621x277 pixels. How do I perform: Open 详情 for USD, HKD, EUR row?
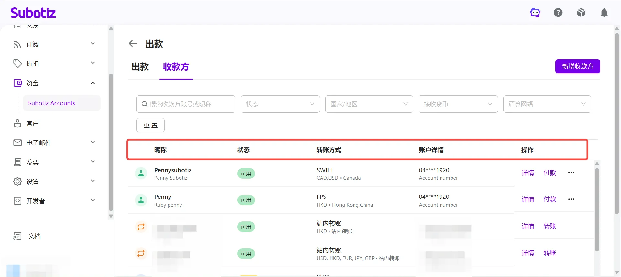[528, 253]
